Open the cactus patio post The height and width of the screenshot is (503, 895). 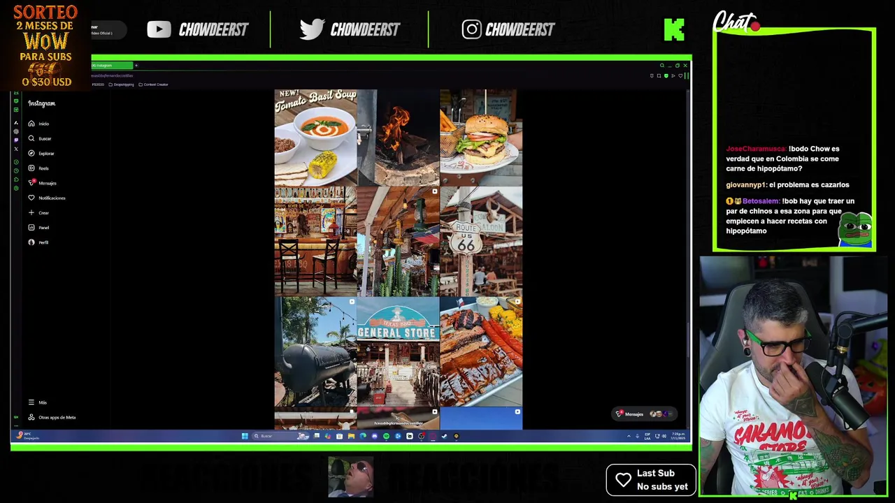pos(398,241)
